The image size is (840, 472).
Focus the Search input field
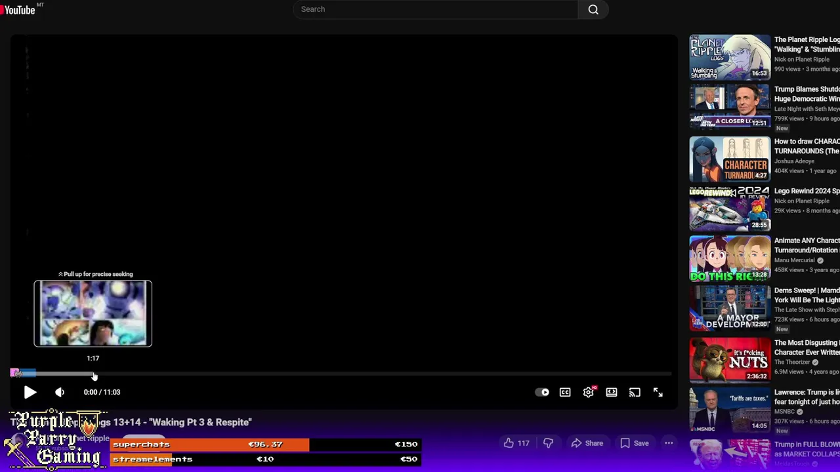[x=435, y=9]
